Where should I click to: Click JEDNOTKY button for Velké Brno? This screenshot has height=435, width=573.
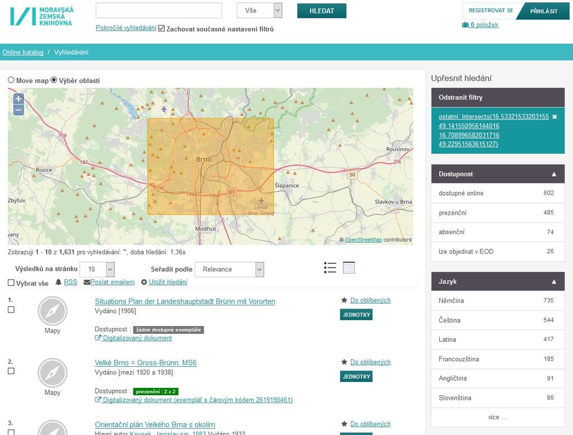point(356,376)
